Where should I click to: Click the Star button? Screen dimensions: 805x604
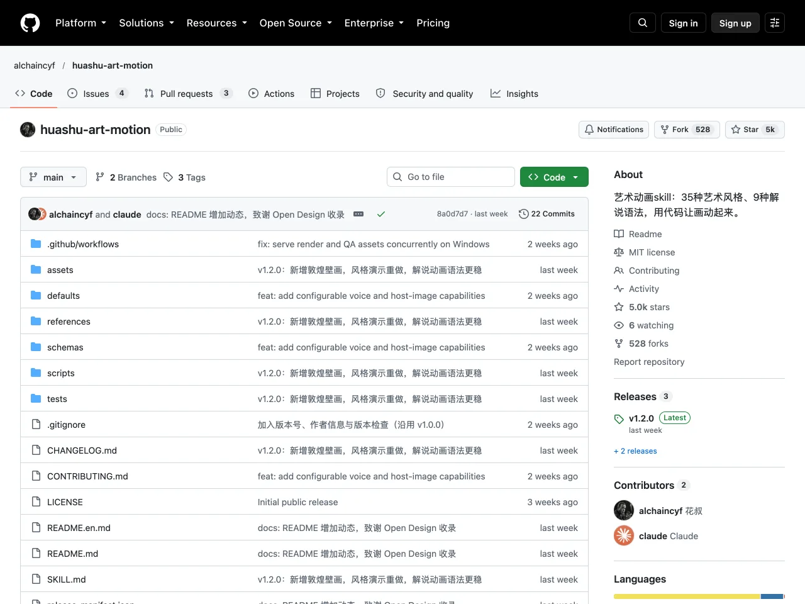tap(755, 130)
